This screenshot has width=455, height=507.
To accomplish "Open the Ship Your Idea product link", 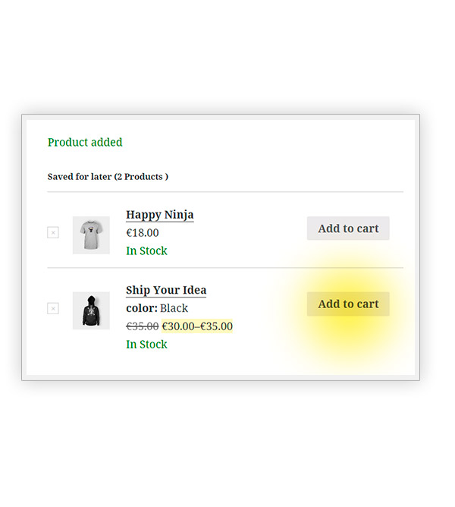I will click(x=166, y=290).
